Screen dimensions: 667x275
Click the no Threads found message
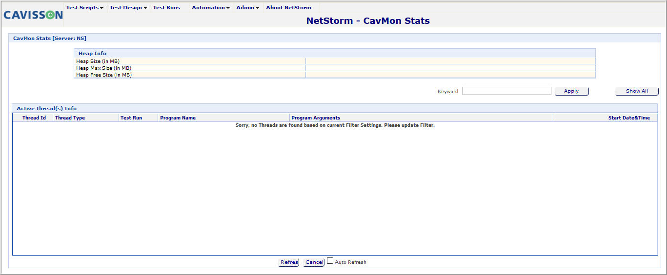(x=335, y=125)
